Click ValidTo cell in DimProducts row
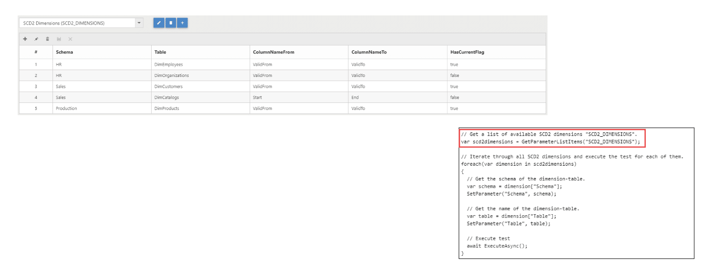 397,108
